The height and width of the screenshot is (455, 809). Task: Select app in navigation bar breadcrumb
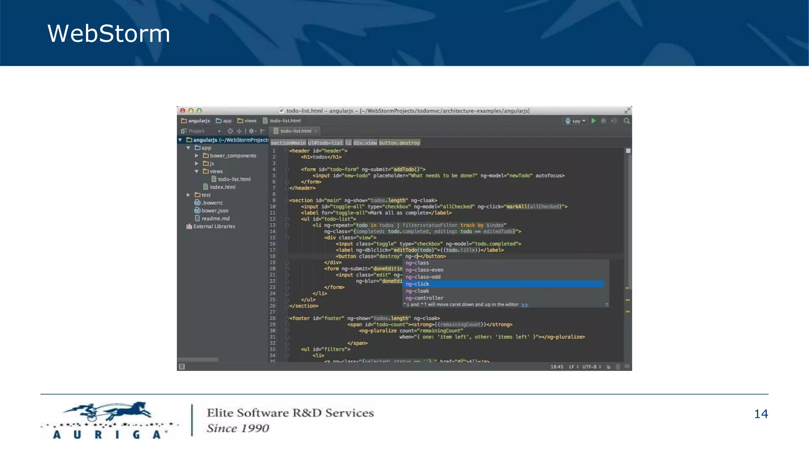coord(224,121)
